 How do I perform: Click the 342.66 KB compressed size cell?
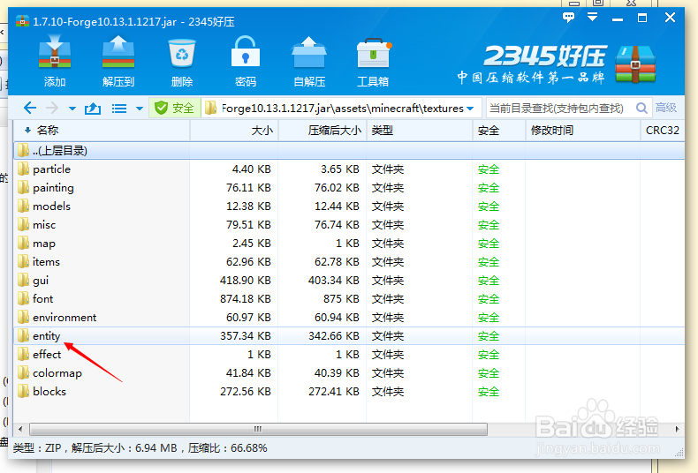point(333,336)
